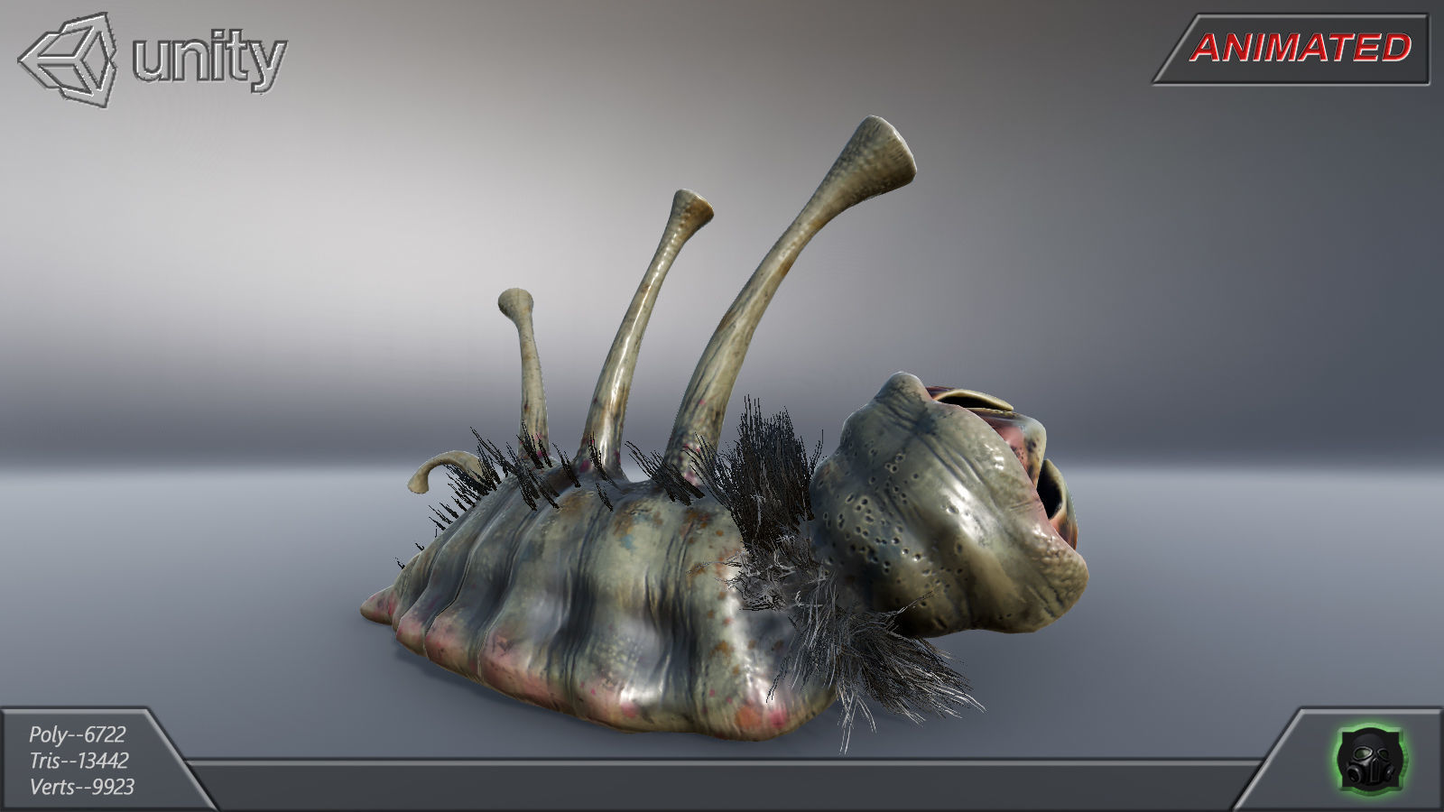1444x812 pixels.
Task: Click the "unity" wordmark text
Action: point(209,61)
